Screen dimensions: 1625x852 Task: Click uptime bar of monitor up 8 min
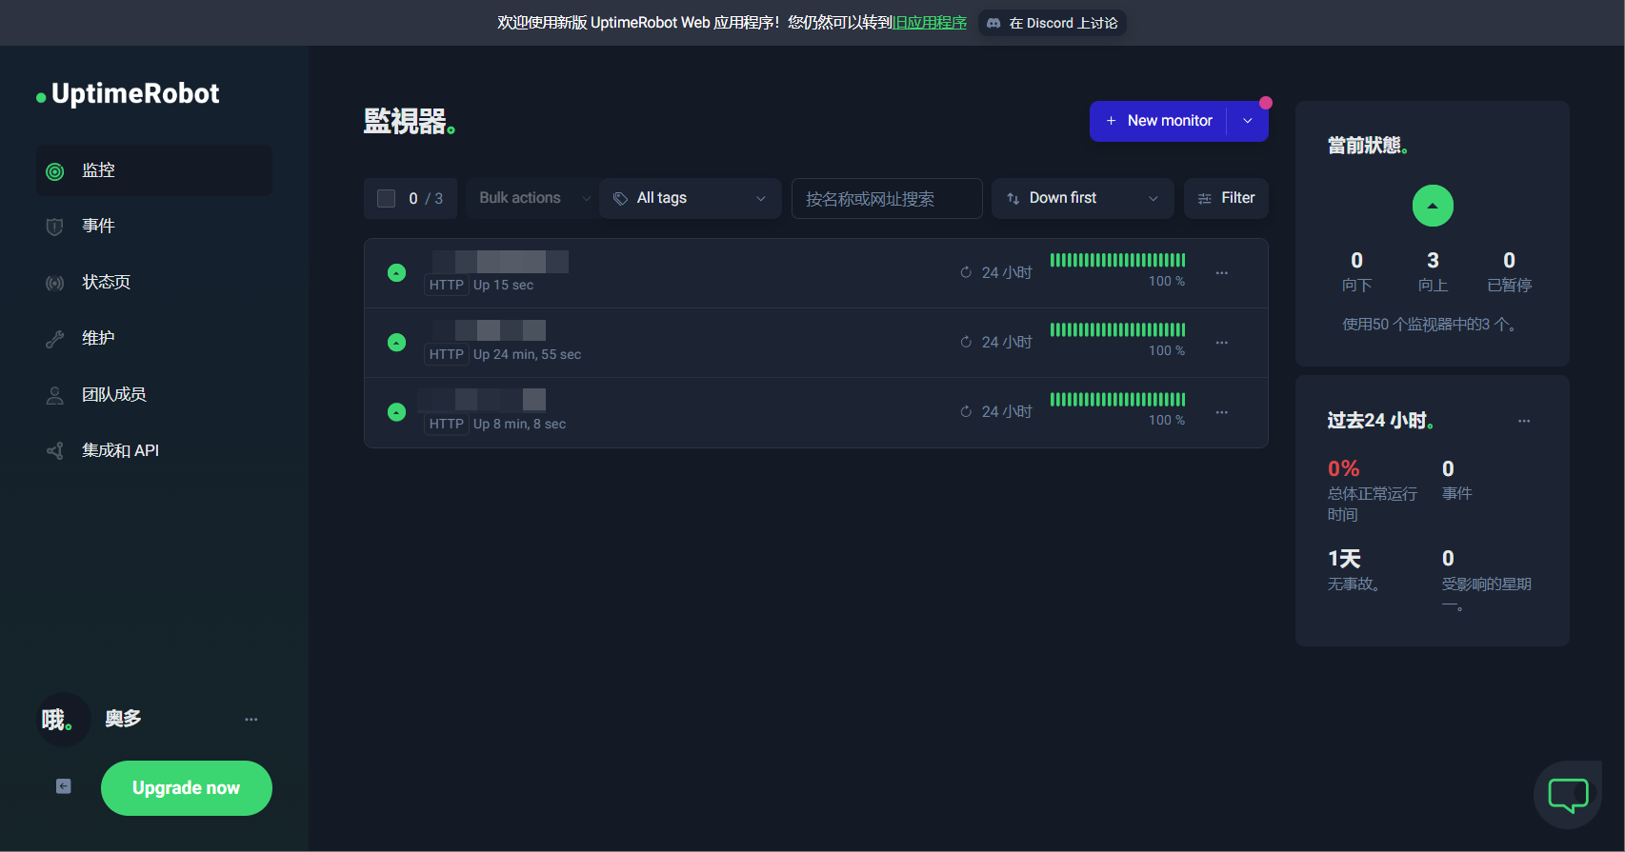[1118, 399]
